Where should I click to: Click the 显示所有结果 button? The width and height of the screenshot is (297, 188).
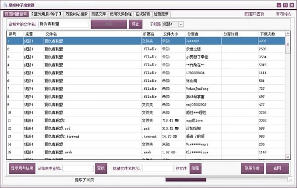pos(22,168)
